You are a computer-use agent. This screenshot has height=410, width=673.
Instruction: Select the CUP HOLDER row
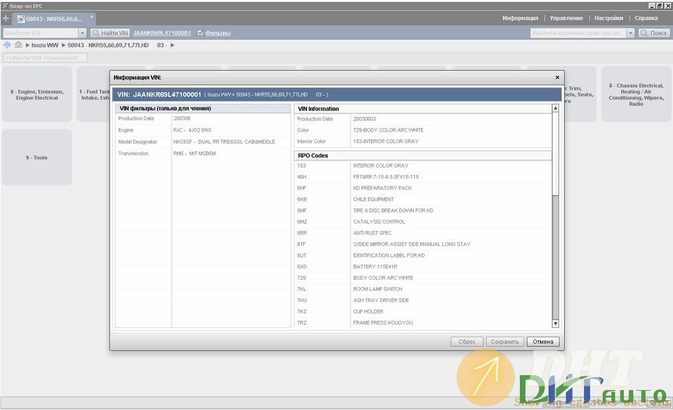coord(423,312)
